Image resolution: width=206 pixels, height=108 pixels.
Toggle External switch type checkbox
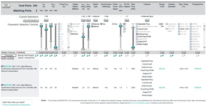tap(92, 24)
